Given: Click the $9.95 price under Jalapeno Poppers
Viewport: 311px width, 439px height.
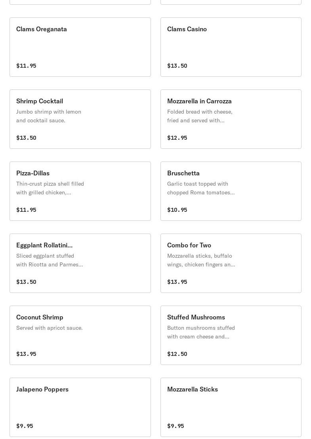Looking at the screenshot, I should coord(25,426).
